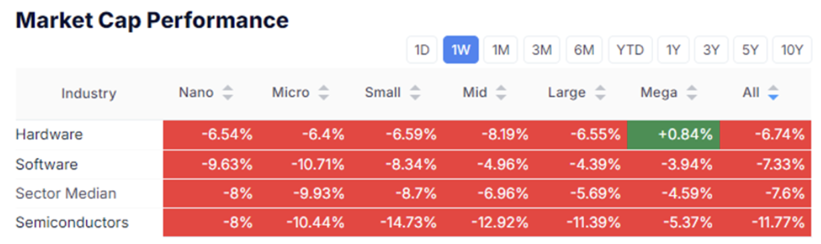Image resolution: width=821 pixels, height=244 pixels.
Task: Toggle the All column sort arrow
Action: click(x=773, y=93)
